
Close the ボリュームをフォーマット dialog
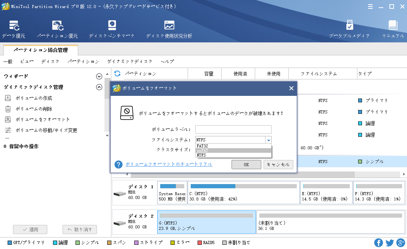click(x=291, y=88)
